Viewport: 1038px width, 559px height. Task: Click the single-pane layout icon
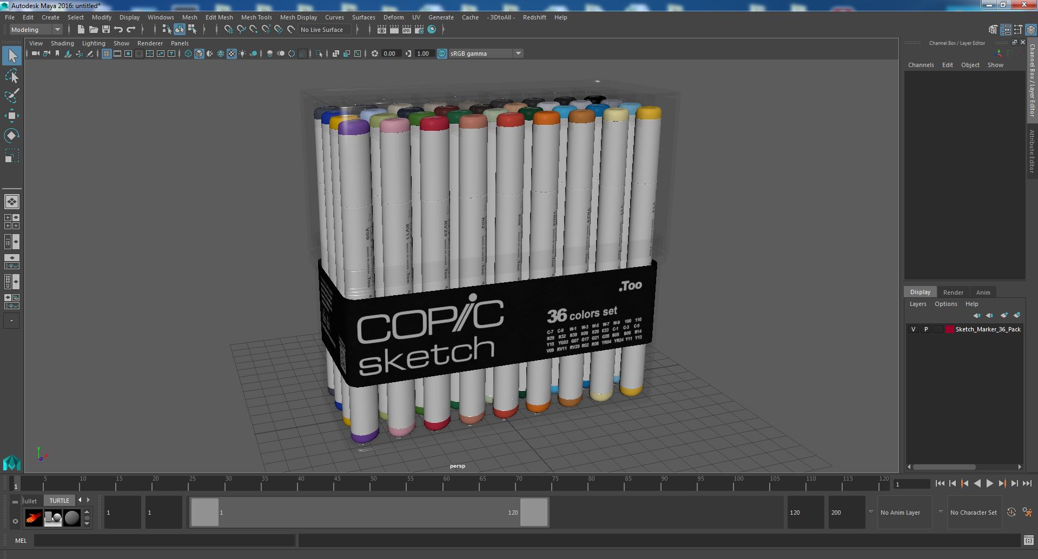[x=12, y=202]
